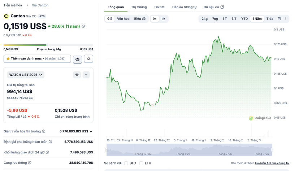
Task: Select the YTD time range
Action: coord(244,19)
